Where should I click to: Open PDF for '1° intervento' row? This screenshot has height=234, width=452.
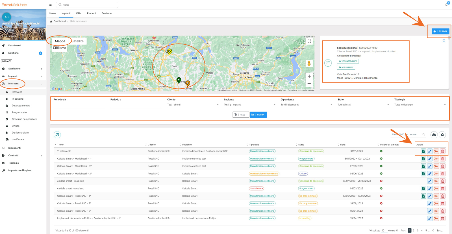click(423, 151)
